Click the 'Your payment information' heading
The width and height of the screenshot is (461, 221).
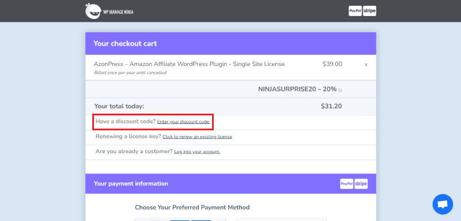131,184
